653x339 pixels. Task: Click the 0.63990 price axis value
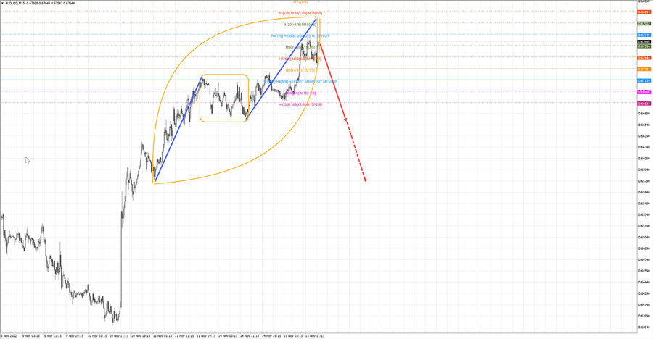(x=644, y=316)
